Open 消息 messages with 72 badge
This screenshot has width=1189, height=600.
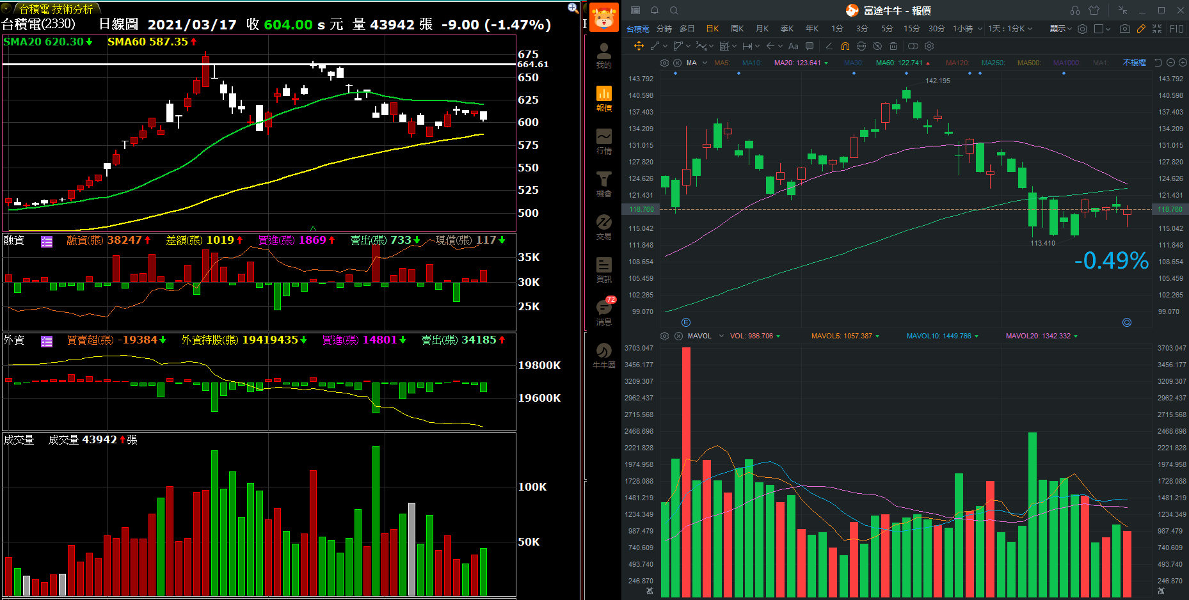point(605,312)
